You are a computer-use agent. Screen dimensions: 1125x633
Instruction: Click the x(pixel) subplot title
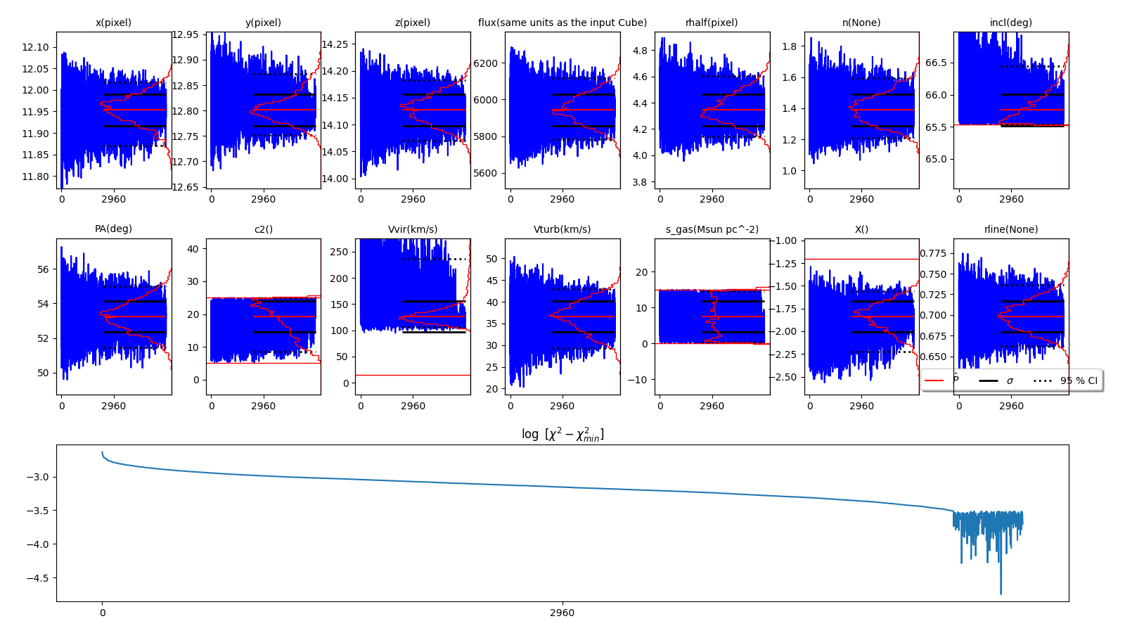point(113,23)
